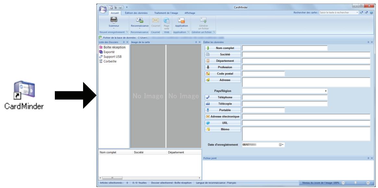Customize quick access toolbar dropdown

127,7
